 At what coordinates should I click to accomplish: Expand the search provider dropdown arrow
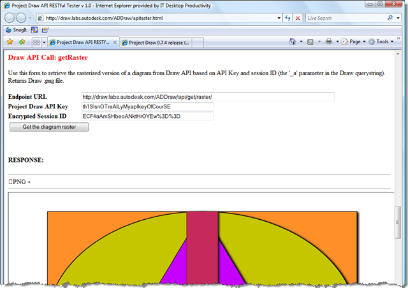click(398, 18)
